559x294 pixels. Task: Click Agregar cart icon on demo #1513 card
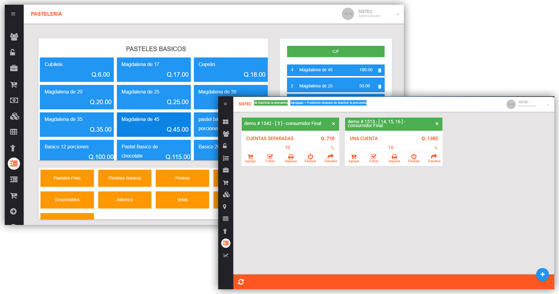coord(354,157)
